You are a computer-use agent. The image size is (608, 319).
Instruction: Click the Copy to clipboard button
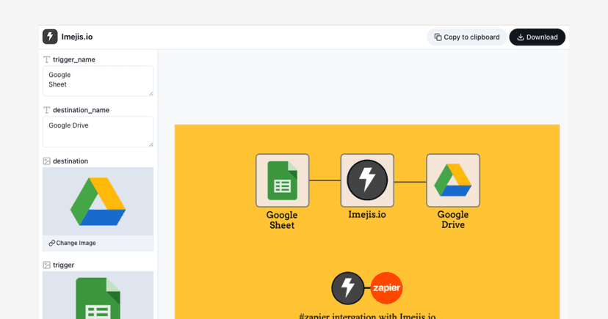point(466,37)
